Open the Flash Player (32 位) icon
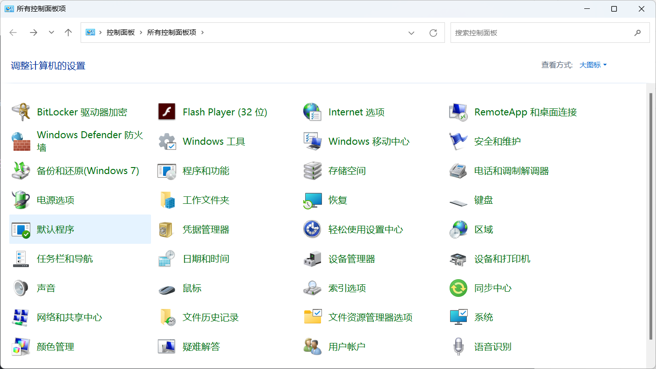This screenshot has width=656, height=369. (167, 112)
